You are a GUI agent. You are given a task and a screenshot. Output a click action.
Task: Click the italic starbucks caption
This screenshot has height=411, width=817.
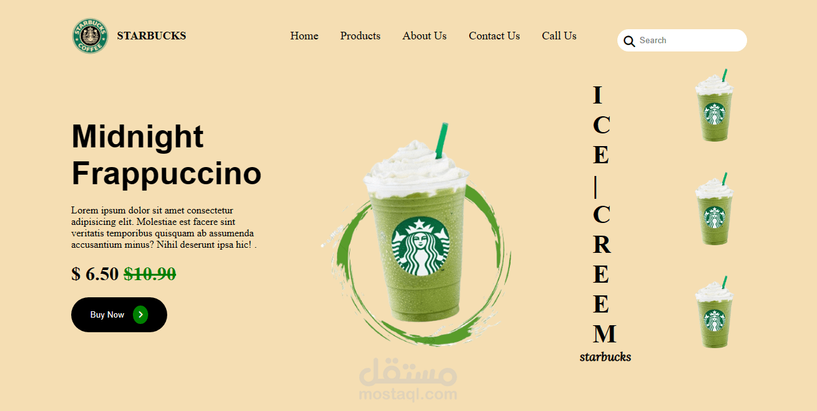[x=605, y=356]
